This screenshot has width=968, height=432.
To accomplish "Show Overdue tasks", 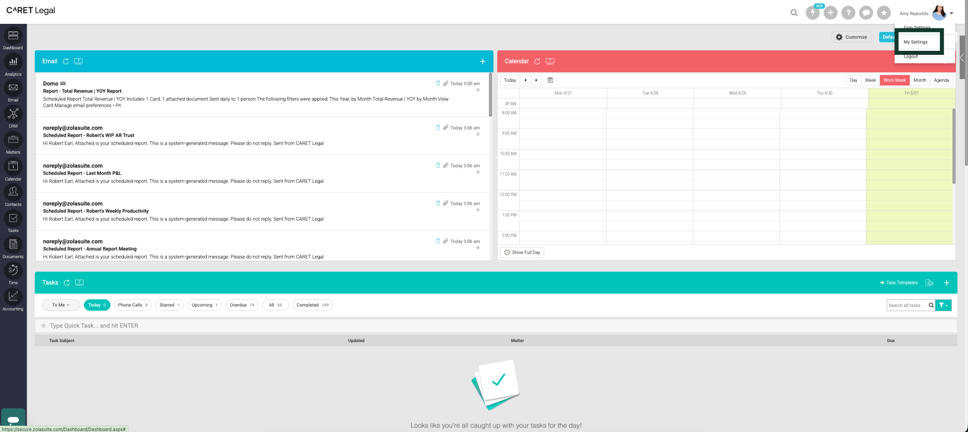I will (242, 305).
